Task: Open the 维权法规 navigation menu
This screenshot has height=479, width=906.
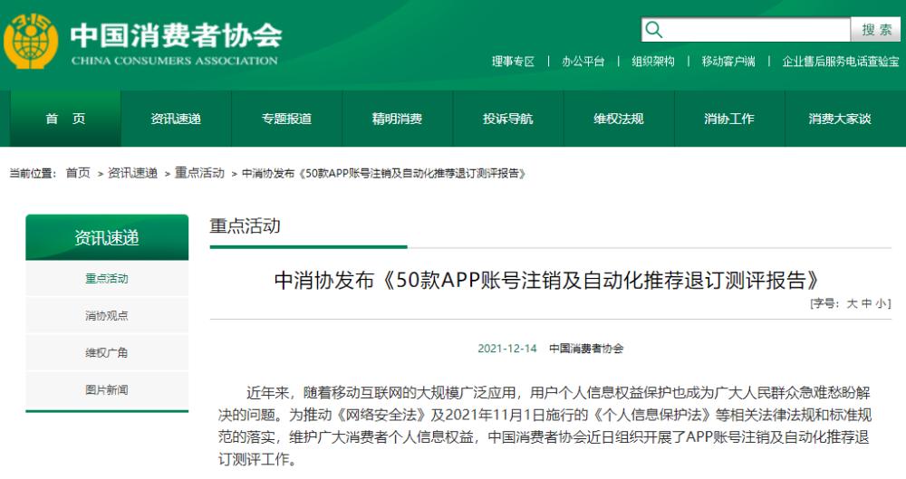Action: click(x=619, y=119)
